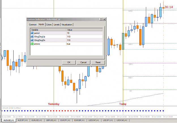Switch to the Visualization tab

(x=67, y=25)
